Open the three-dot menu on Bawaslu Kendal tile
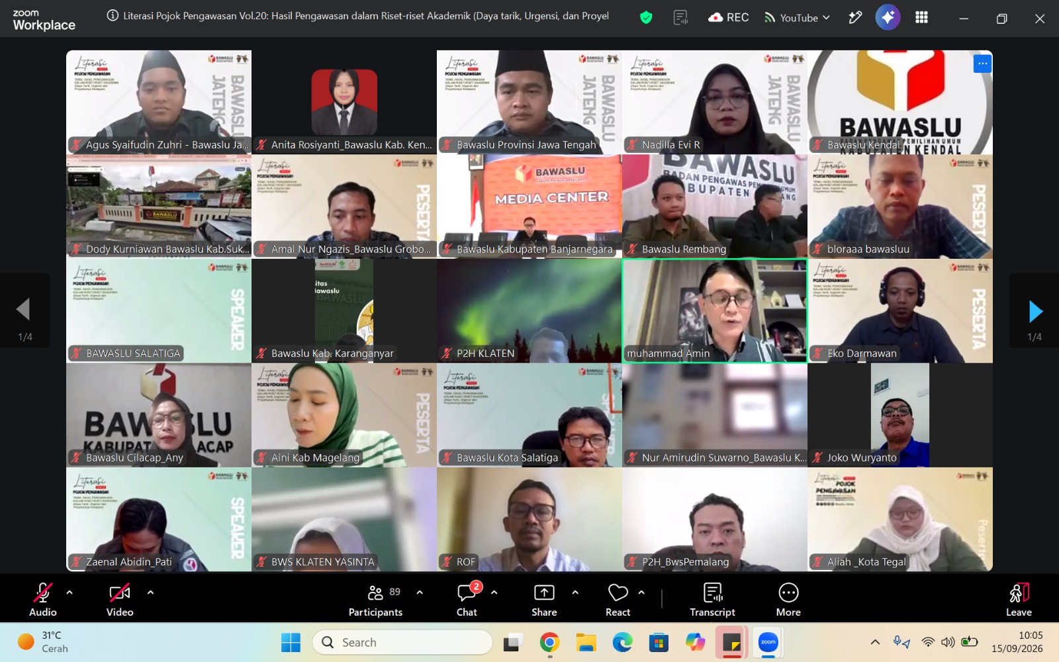Viewport: 1059px width, 662px height. coord(982,64)
